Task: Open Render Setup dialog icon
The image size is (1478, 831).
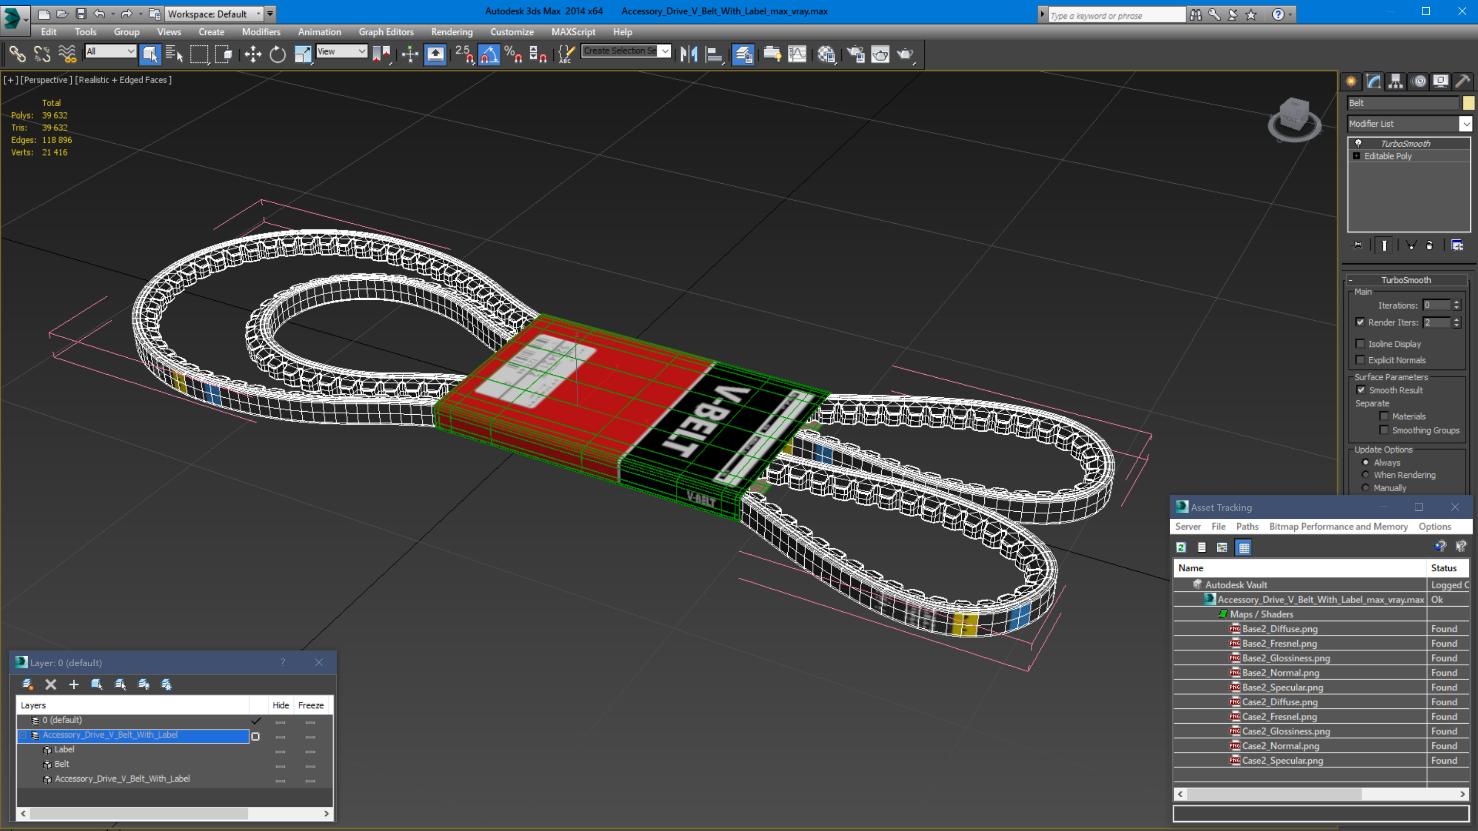Action: tap(855, 54)
